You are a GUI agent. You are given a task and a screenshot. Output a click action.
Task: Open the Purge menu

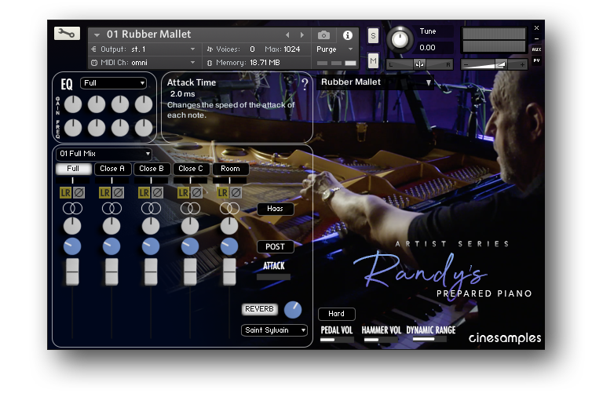[x=334, y=49]
